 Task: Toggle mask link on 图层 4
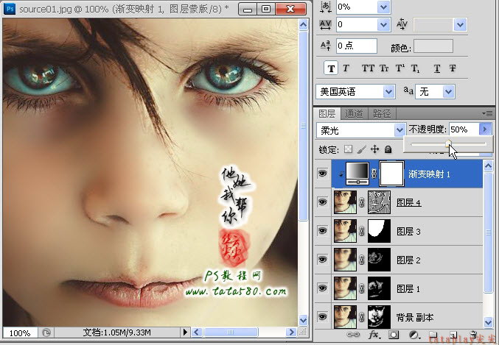[362, 202]
